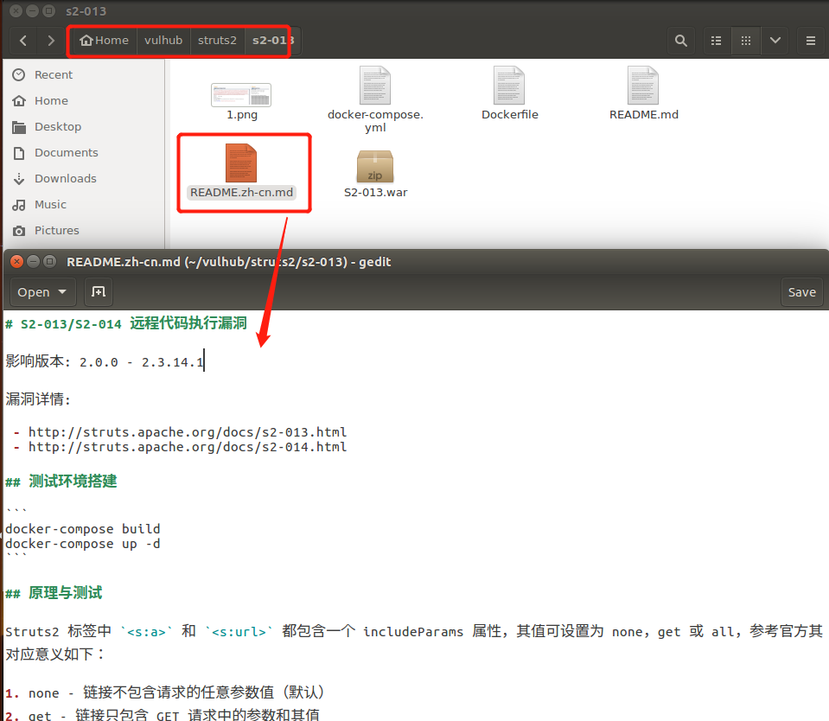829x721 pixels.
Task: Open gedit Open dropdown button
Action: [42, 292]
